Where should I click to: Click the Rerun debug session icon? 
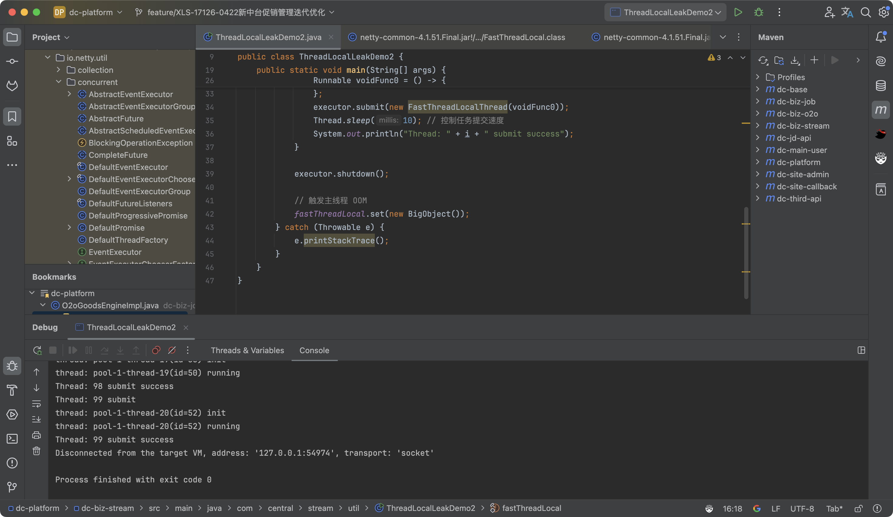click(37, 350)
